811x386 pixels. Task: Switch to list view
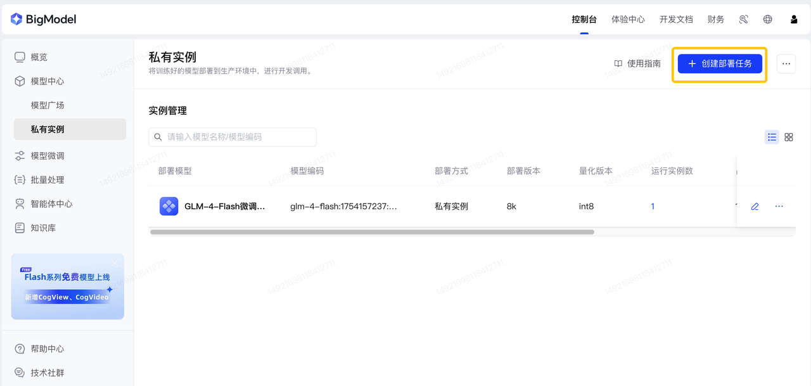772,137
